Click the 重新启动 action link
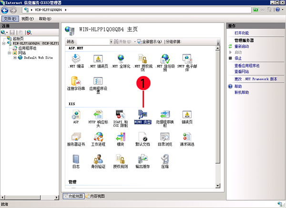 242,46
